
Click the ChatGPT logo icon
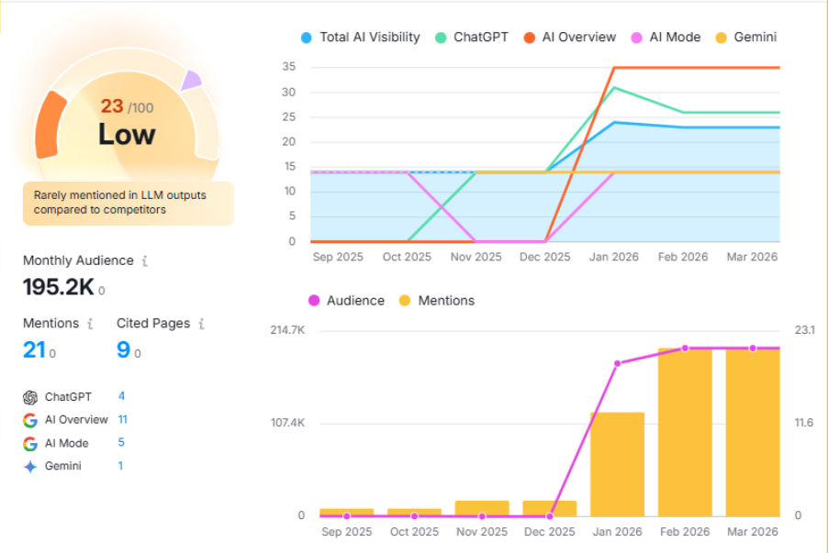point(30,397)
